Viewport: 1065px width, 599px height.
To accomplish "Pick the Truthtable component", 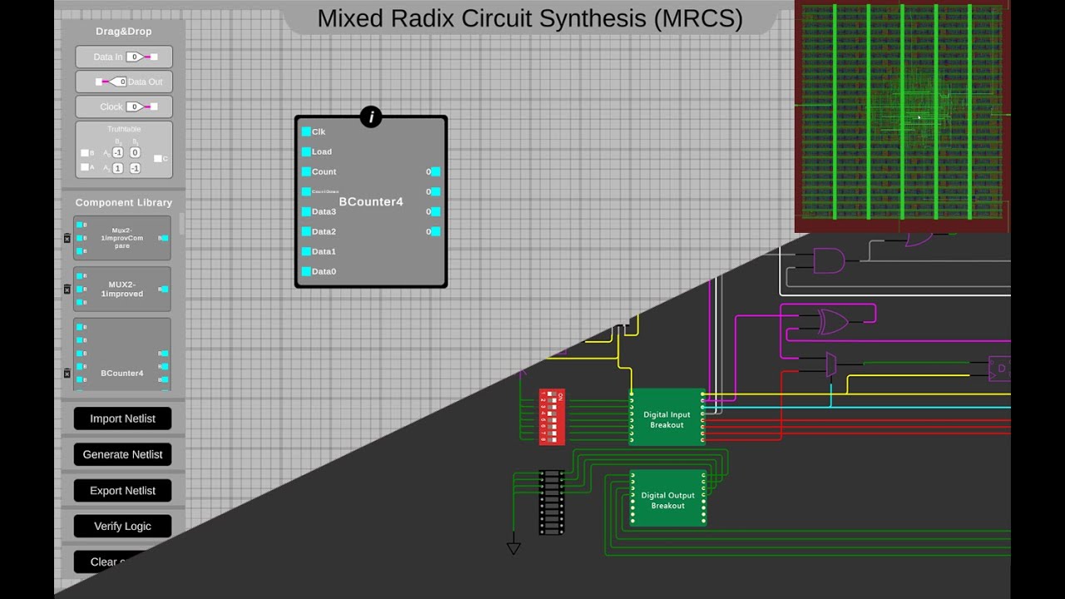I will coord(124,150).
